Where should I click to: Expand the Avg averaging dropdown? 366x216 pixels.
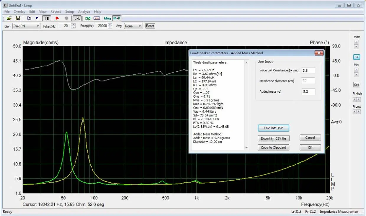(x=140, y=26)
